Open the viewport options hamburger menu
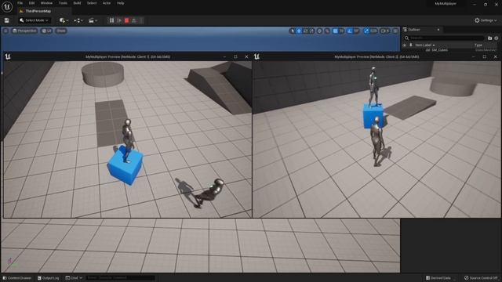 [5, 31]
